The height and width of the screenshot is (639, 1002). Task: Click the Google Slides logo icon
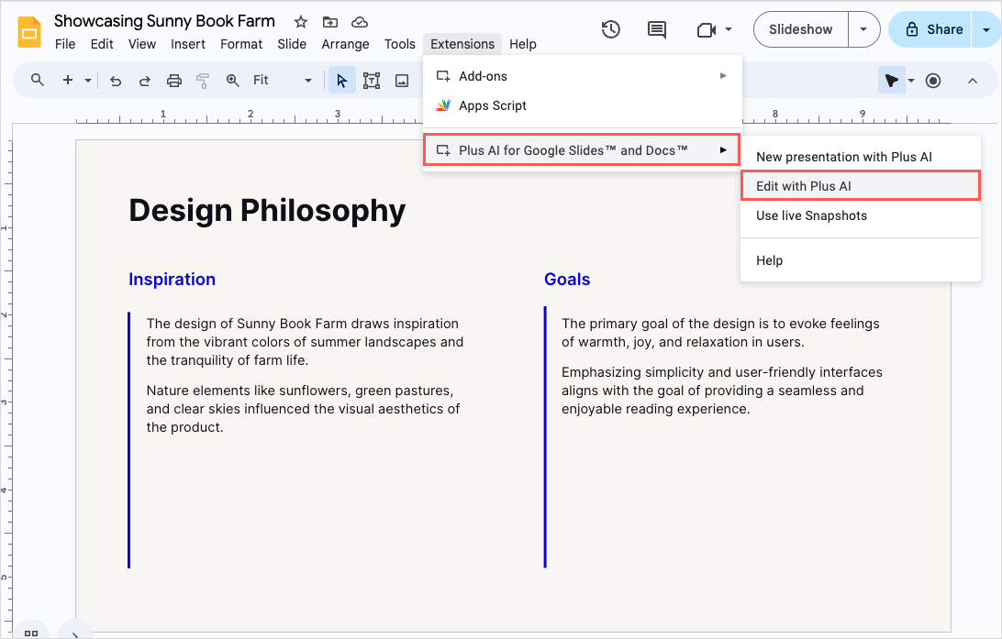(28, 33)
